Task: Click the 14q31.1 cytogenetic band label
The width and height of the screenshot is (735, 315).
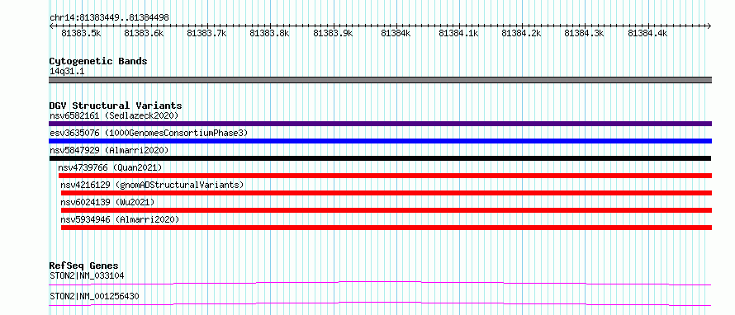Action: pos(67,72)
